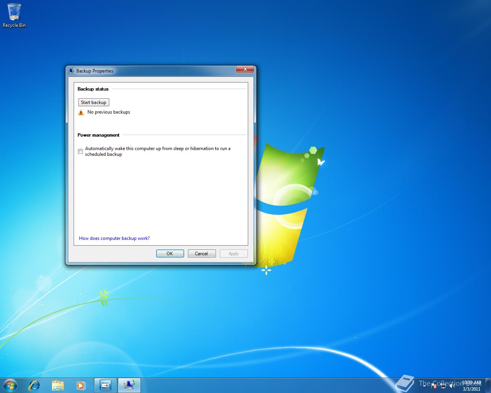Image resolution: width=491 pixels, height=393 pixels.
Task: Click the 'Power management' section heading
Action: pos(98,135)
